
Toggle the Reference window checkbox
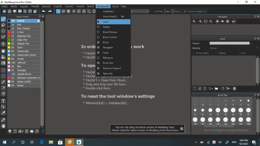[x=98, y=58]
